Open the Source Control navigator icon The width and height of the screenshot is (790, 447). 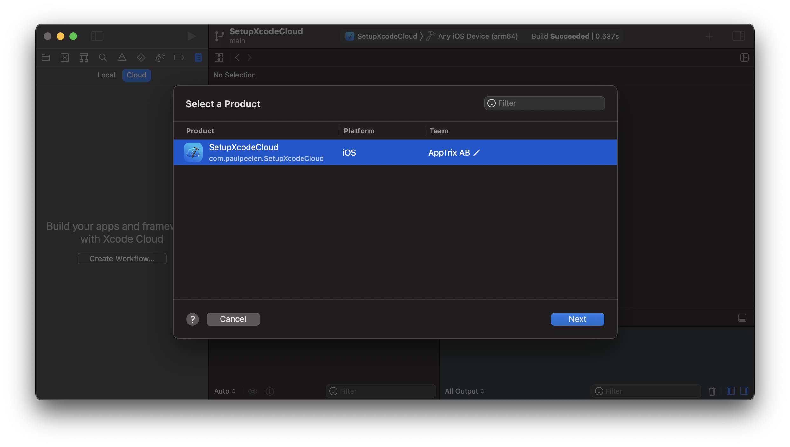(x=65, y=57)
